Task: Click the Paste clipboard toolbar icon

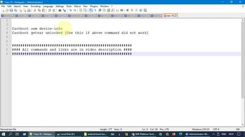Action: coord(44,10)
